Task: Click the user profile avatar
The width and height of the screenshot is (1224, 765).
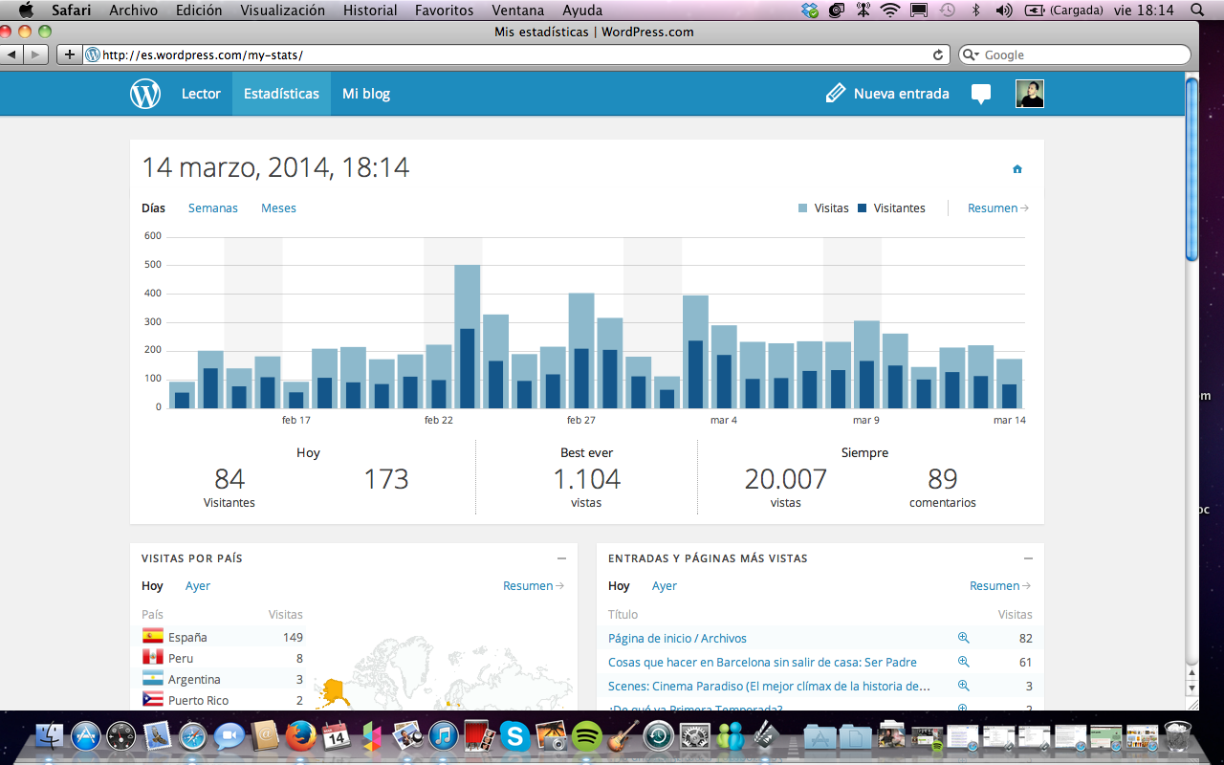Action: coord(1030,94)
